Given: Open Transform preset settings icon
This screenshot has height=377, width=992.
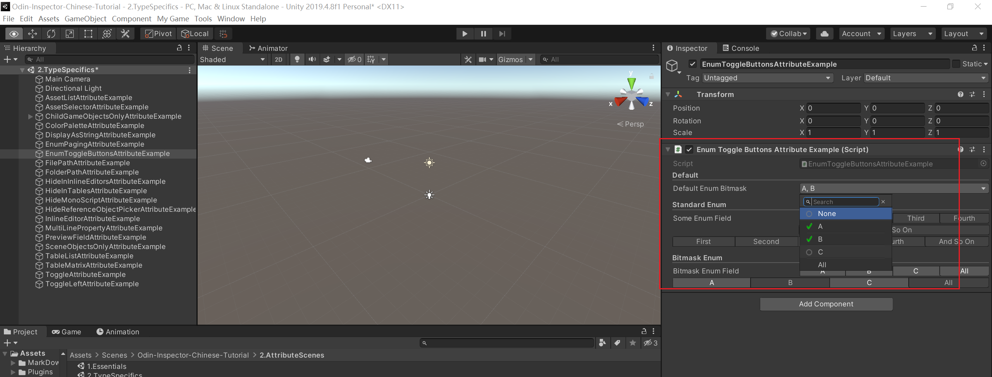Looking at the screenshot, I should coord(972,94).
